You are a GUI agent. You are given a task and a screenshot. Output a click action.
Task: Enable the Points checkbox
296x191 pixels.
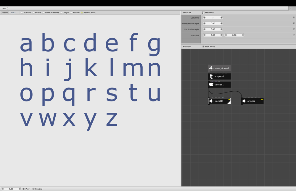[33, 13]
